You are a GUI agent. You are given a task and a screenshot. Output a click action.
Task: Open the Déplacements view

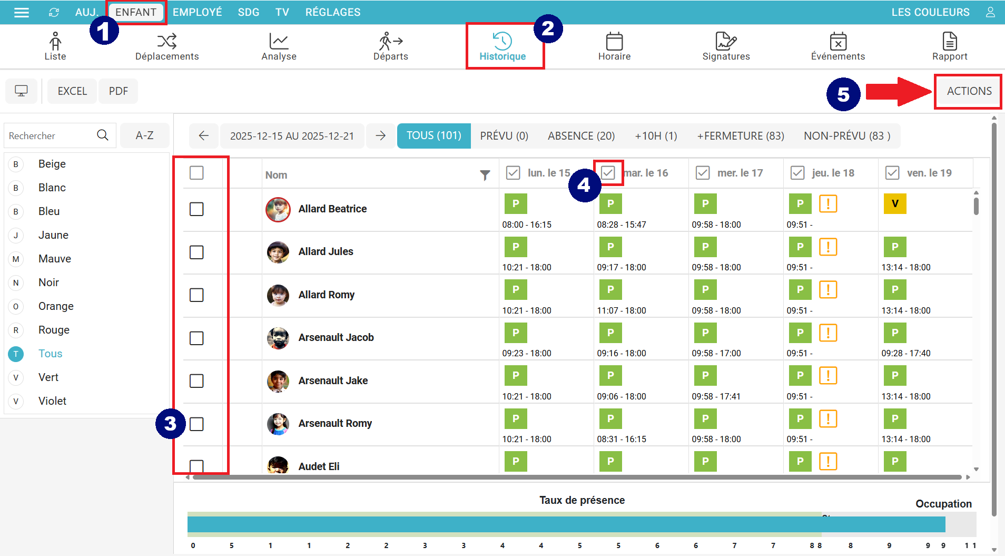coord(166,46)
